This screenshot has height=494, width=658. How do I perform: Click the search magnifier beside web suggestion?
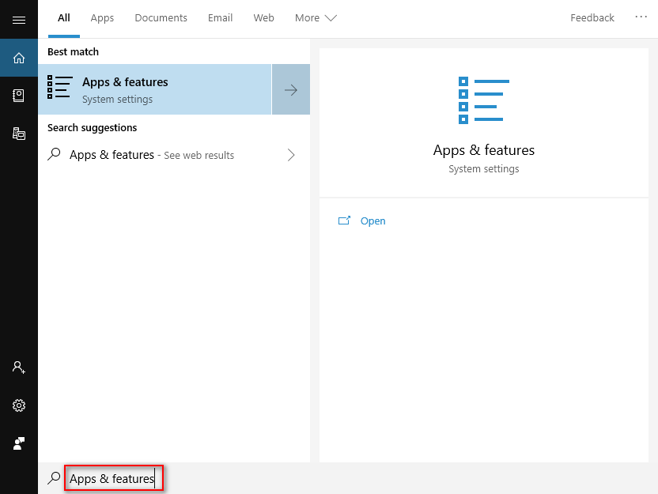coord(54,154)
